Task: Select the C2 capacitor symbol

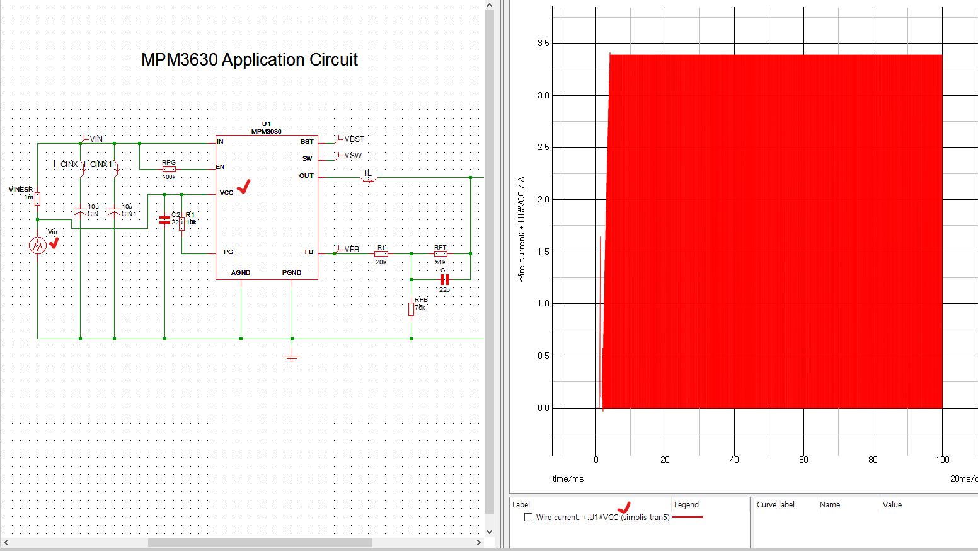Action: tap(164, 220)
